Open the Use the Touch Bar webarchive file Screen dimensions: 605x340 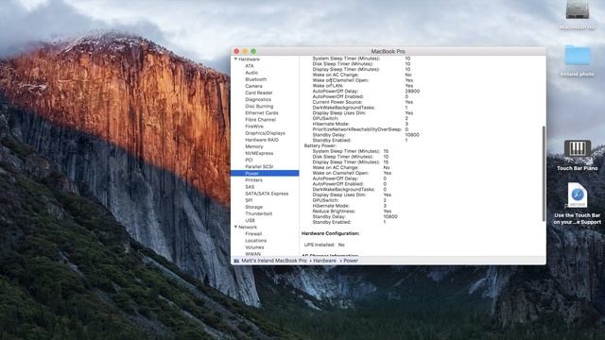point(578,195)
